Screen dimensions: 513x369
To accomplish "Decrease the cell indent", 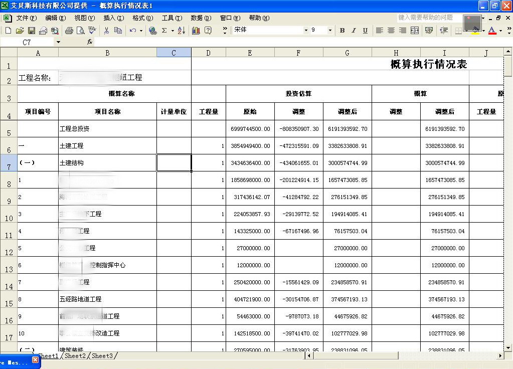I will tap(444, 31).
